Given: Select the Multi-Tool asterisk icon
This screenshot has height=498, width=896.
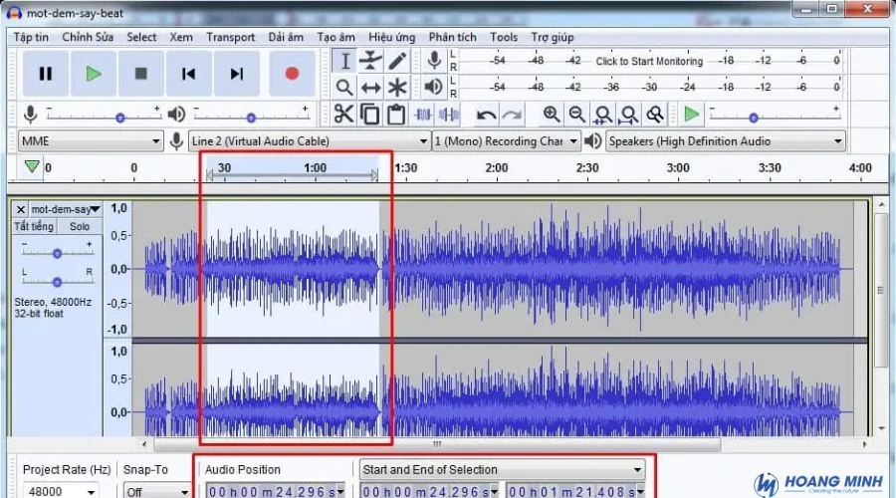Looking at the screenshot, I should pos(397,87).
